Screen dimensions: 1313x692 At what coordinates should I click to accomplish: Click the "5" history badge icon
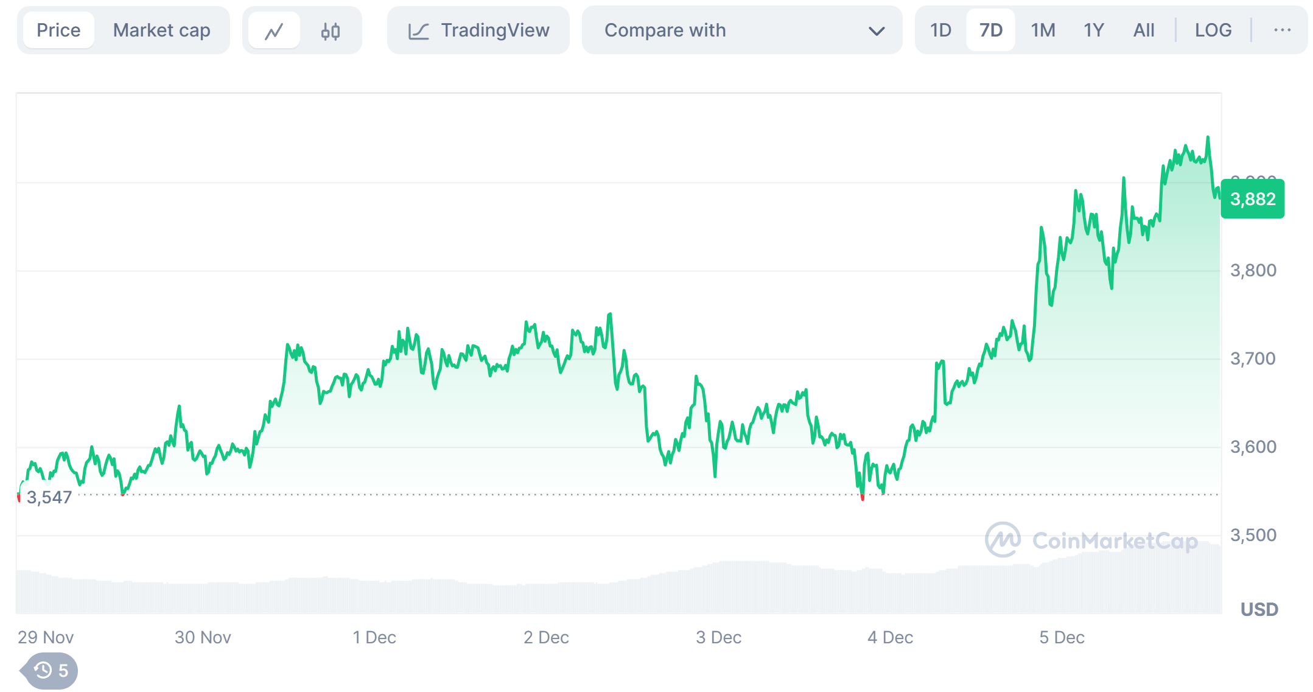(63, 669)
